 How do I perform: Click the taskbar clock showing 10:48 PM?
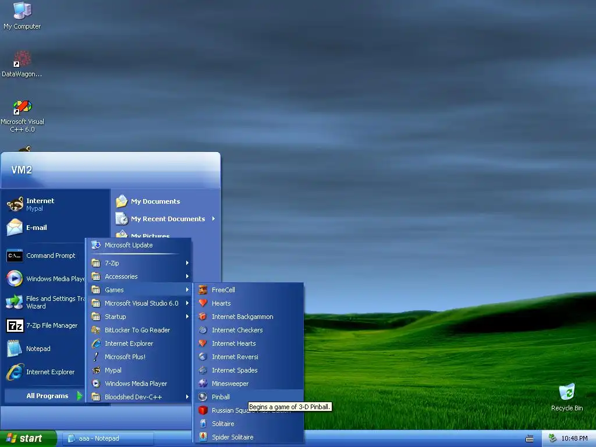(574, 439)
